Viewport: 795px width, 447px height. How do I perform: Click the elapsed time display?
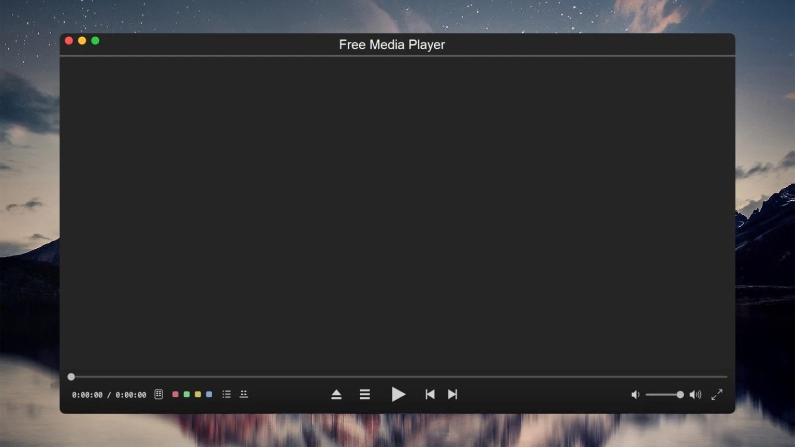click(x=88, y=395)
